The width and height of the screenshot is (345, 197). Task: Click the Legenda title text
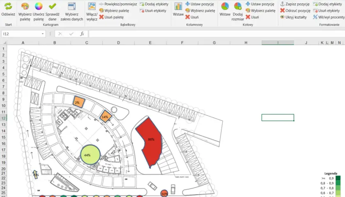click(x=331, y=173)
